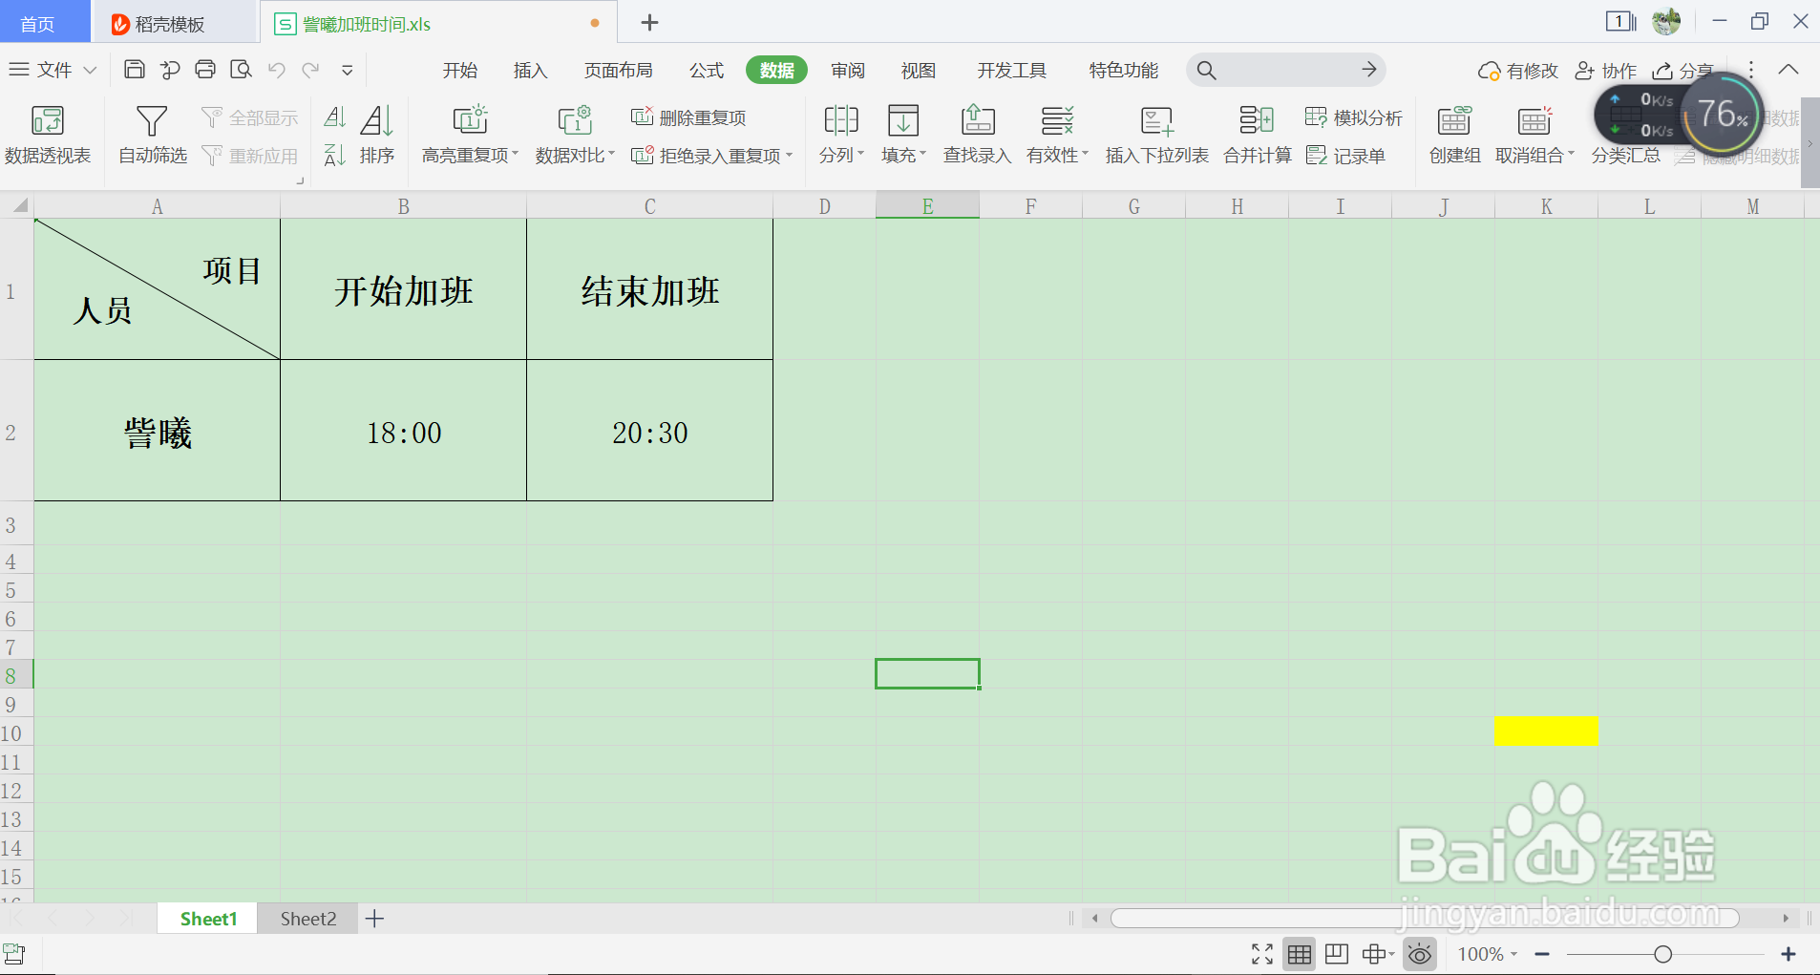The width and height of the screenshot is (1820, 975).
Task: Open the File (文件) menu dropdown
Action: pos(53,70)
